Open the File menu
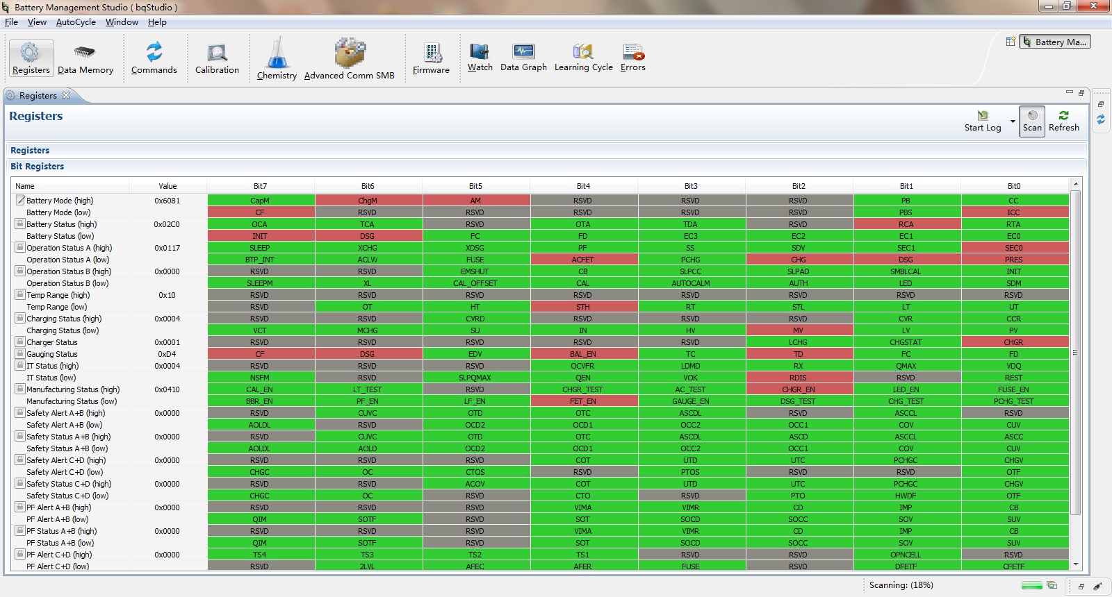The width and height of the screenshot is (1112, 597). click(11, 22)
